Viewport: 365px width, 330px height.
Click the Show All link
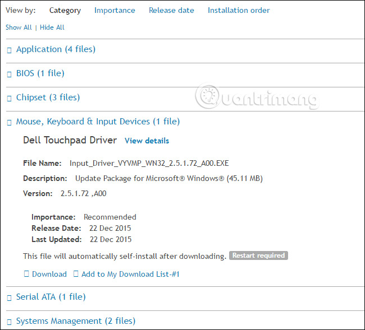coord(19,27)
